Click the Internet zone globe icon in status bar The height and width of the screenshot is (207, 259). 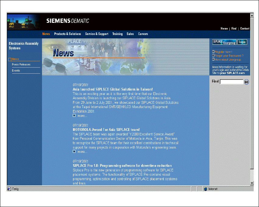coord(205,189)
